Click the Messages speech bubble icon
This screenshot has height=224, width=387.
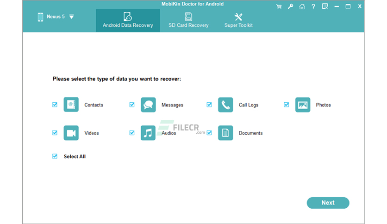point(148,105)
